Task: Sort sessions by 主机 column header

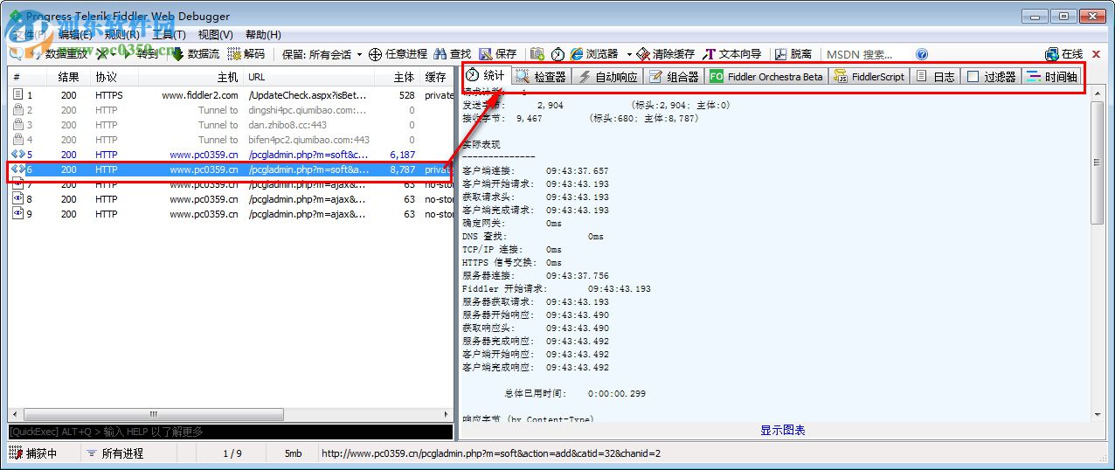Action: pos(190,77)
